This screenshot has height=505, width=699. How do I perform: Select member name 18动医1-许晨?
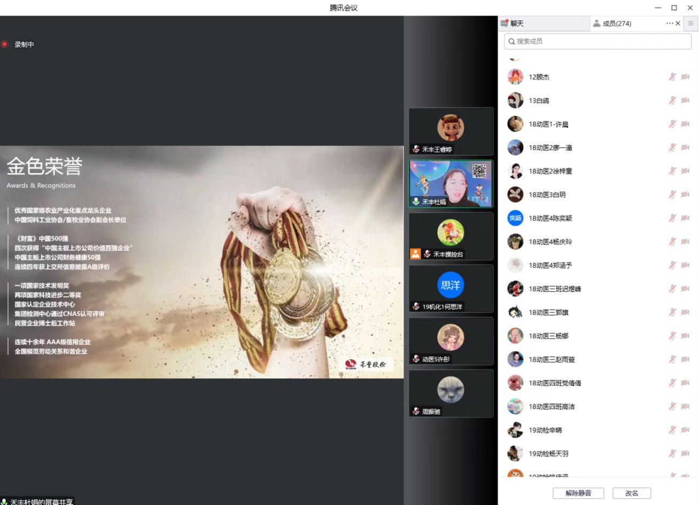pos(548,124)
